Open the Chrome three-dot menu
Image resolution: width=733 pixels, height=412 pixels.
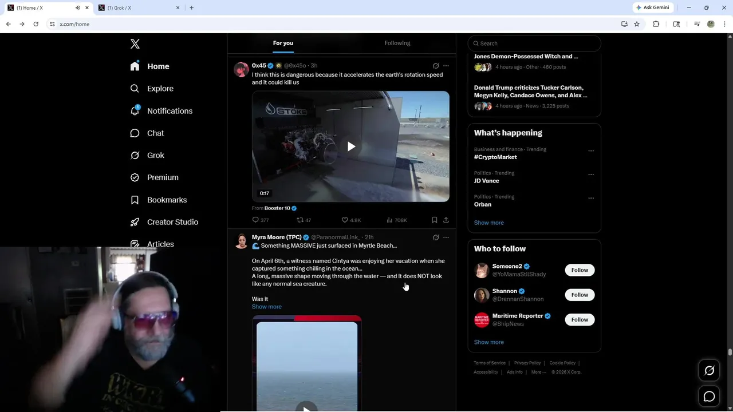725,24
